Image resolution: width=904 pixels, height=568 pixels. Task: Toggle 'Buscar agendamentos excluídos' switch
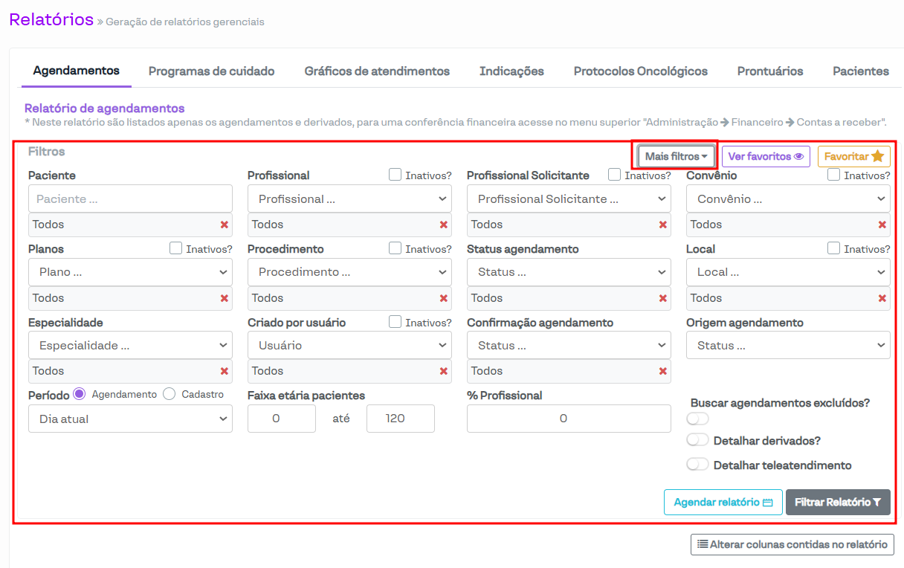click(x=697, y=419)
